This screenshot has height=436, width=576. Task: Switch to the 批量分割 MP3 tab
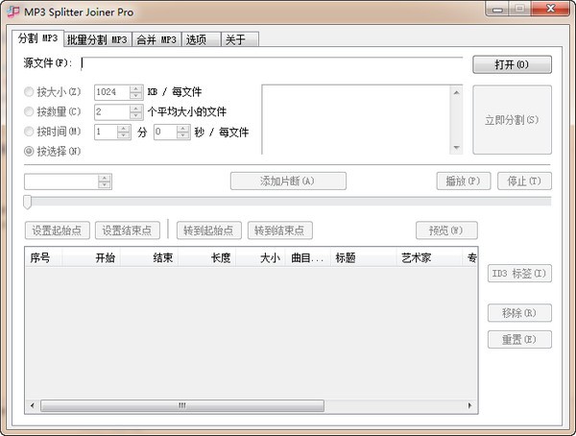click(x=97, y=39)
